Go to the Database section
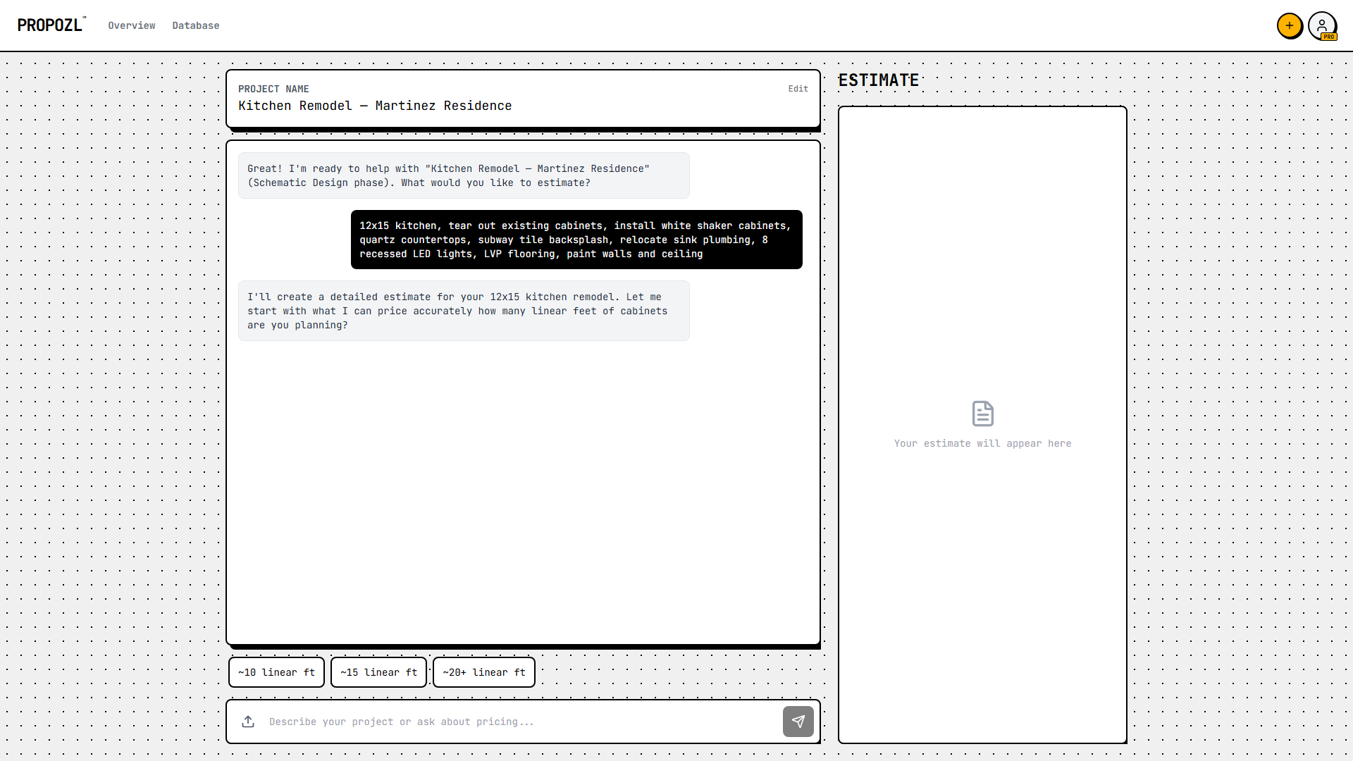 pyautogui.click(x=195, y=25)
